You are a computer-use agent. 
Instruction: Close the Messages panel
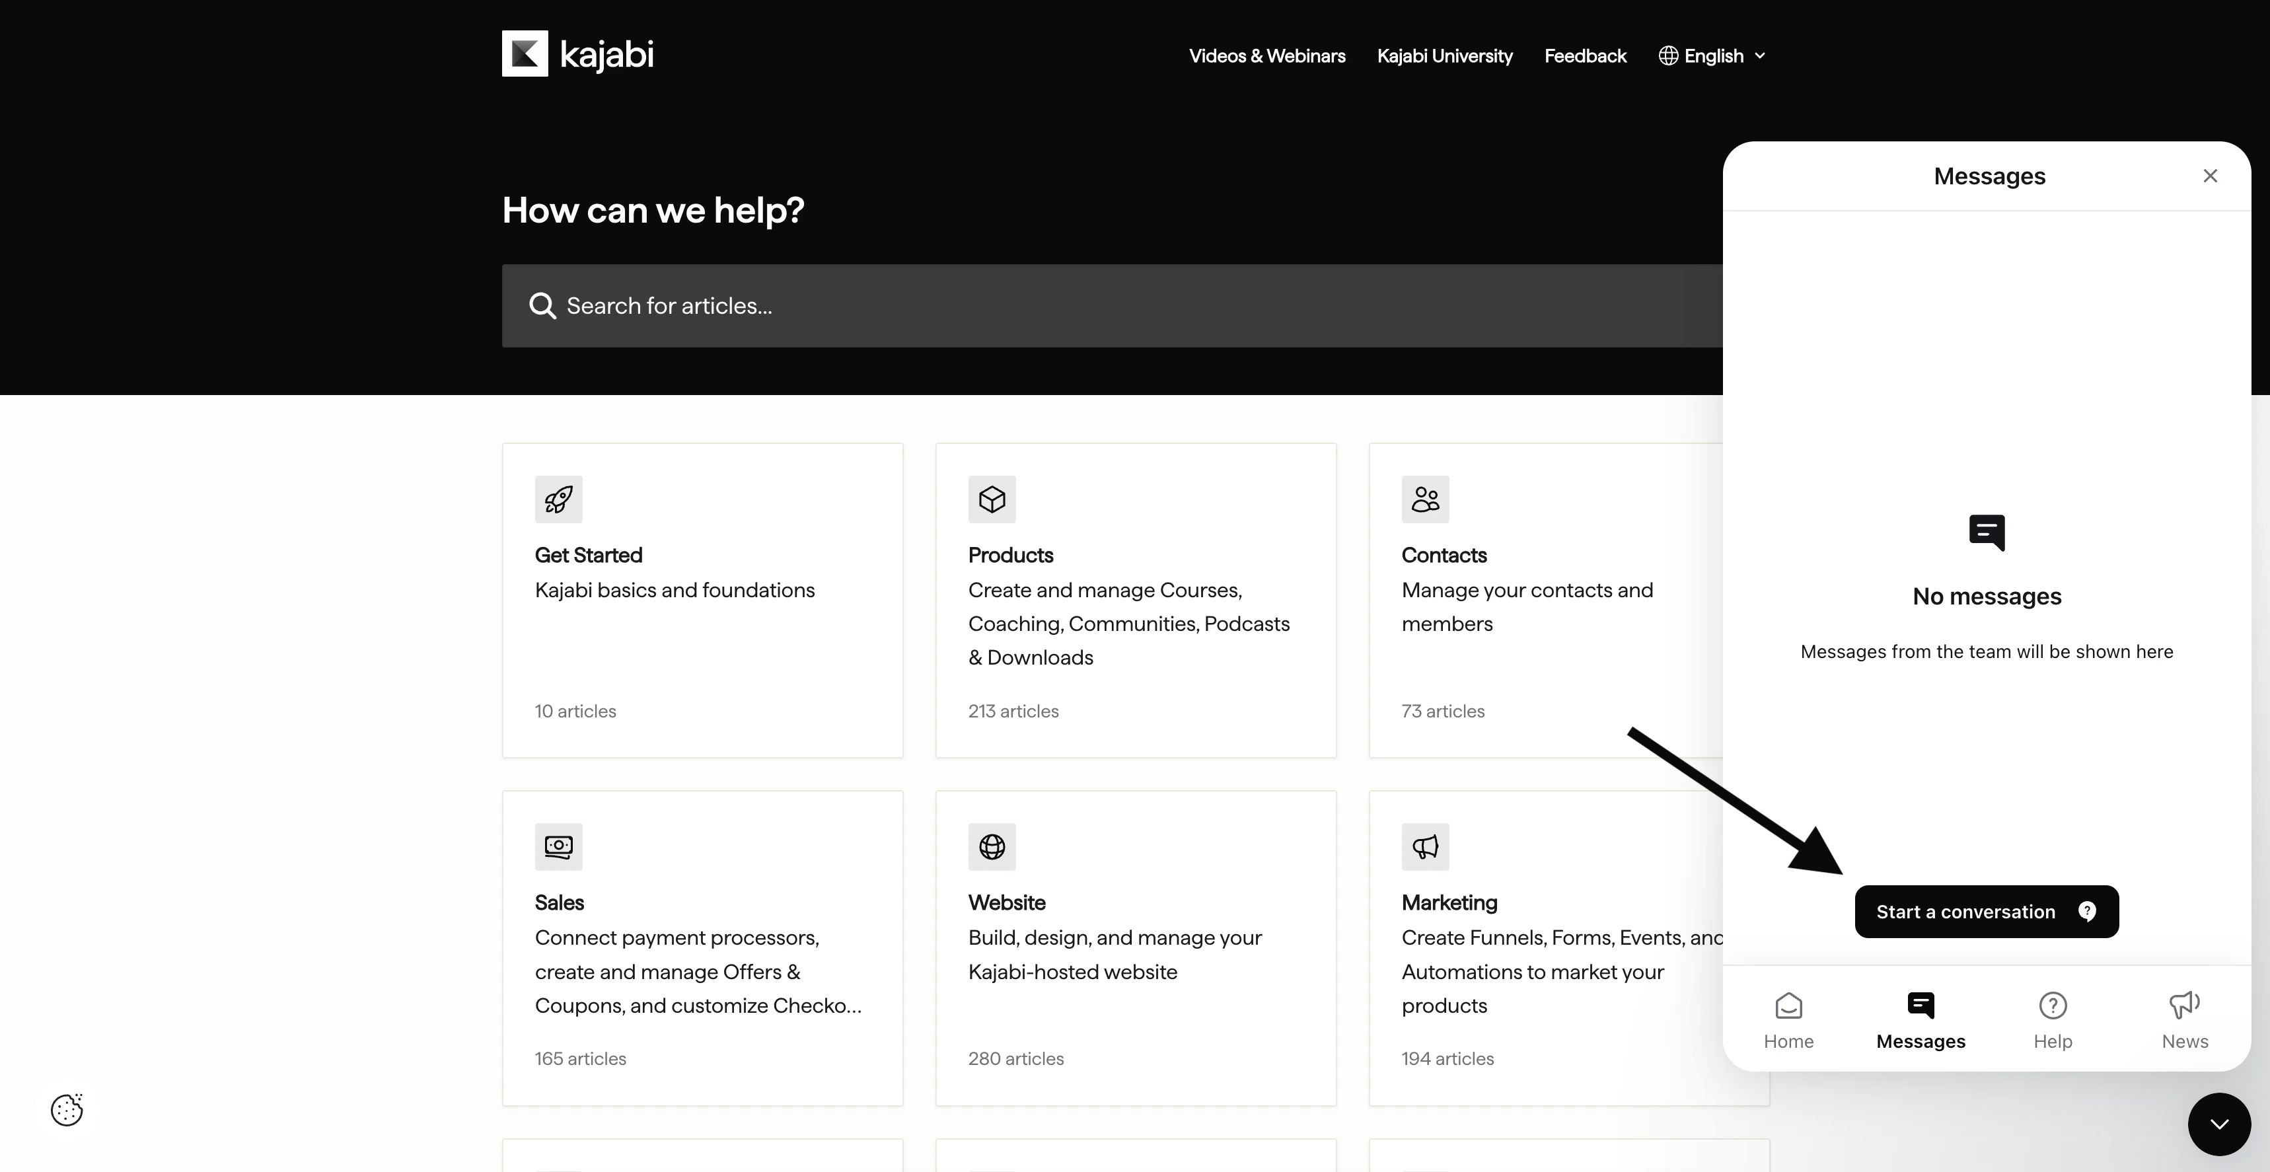tap(2210, 176)
